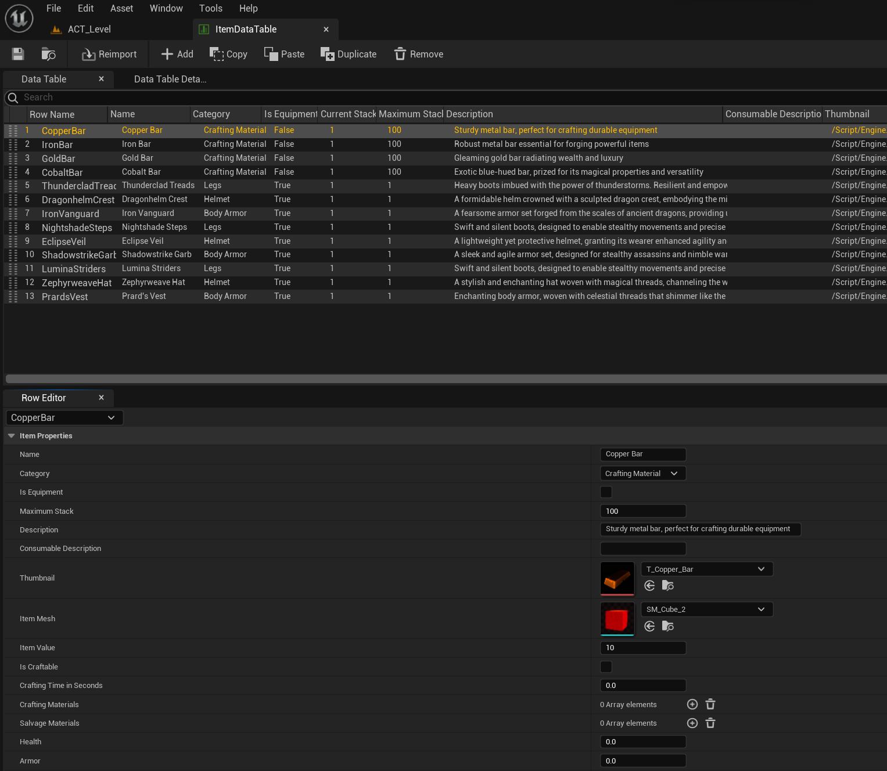Open the T_Copper_Bar thumbnail dropdown
The image size is (887, 771).
pyautogui.click(x=706, y=569)
